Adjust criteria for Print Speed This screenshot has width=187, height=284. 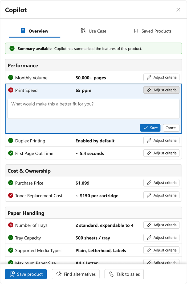coord(161,90)
